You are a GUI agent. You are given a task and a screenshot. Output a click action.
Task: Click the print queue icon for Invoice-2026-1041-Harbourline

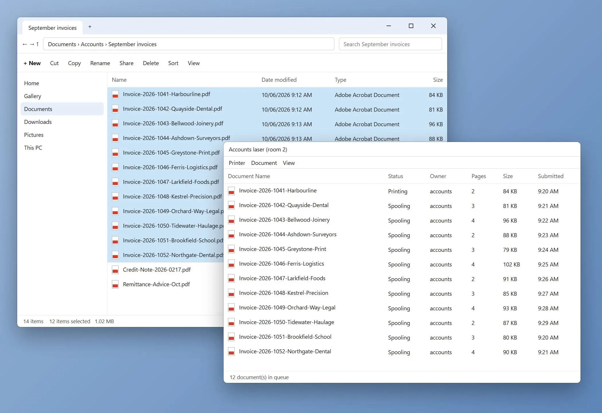click(231, 191)
